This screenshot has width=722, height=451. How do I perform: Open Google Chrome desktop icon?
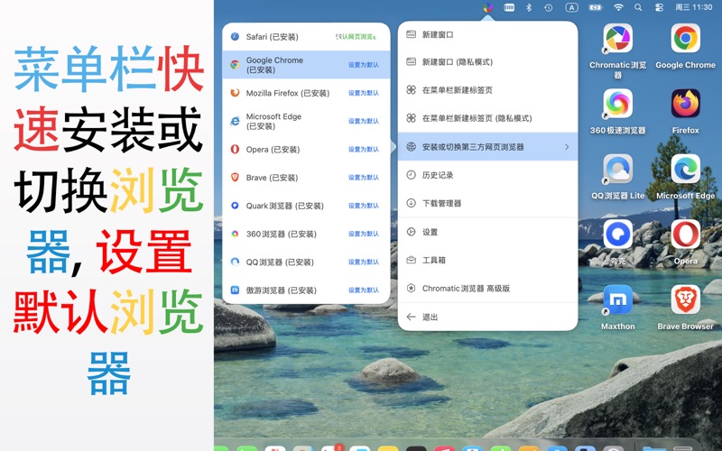(685, 40)
